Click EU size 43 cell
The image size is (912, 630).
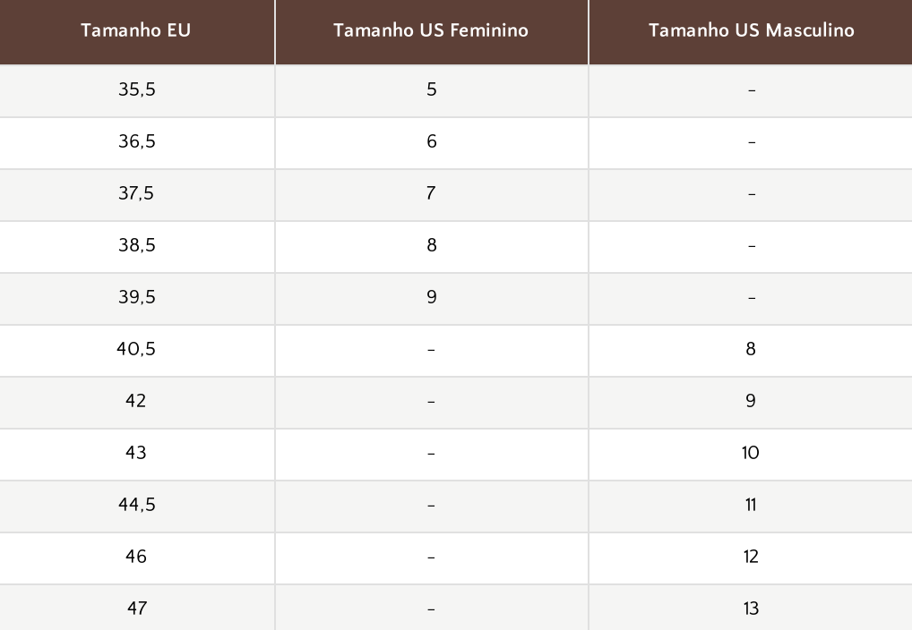coord(137,455)
